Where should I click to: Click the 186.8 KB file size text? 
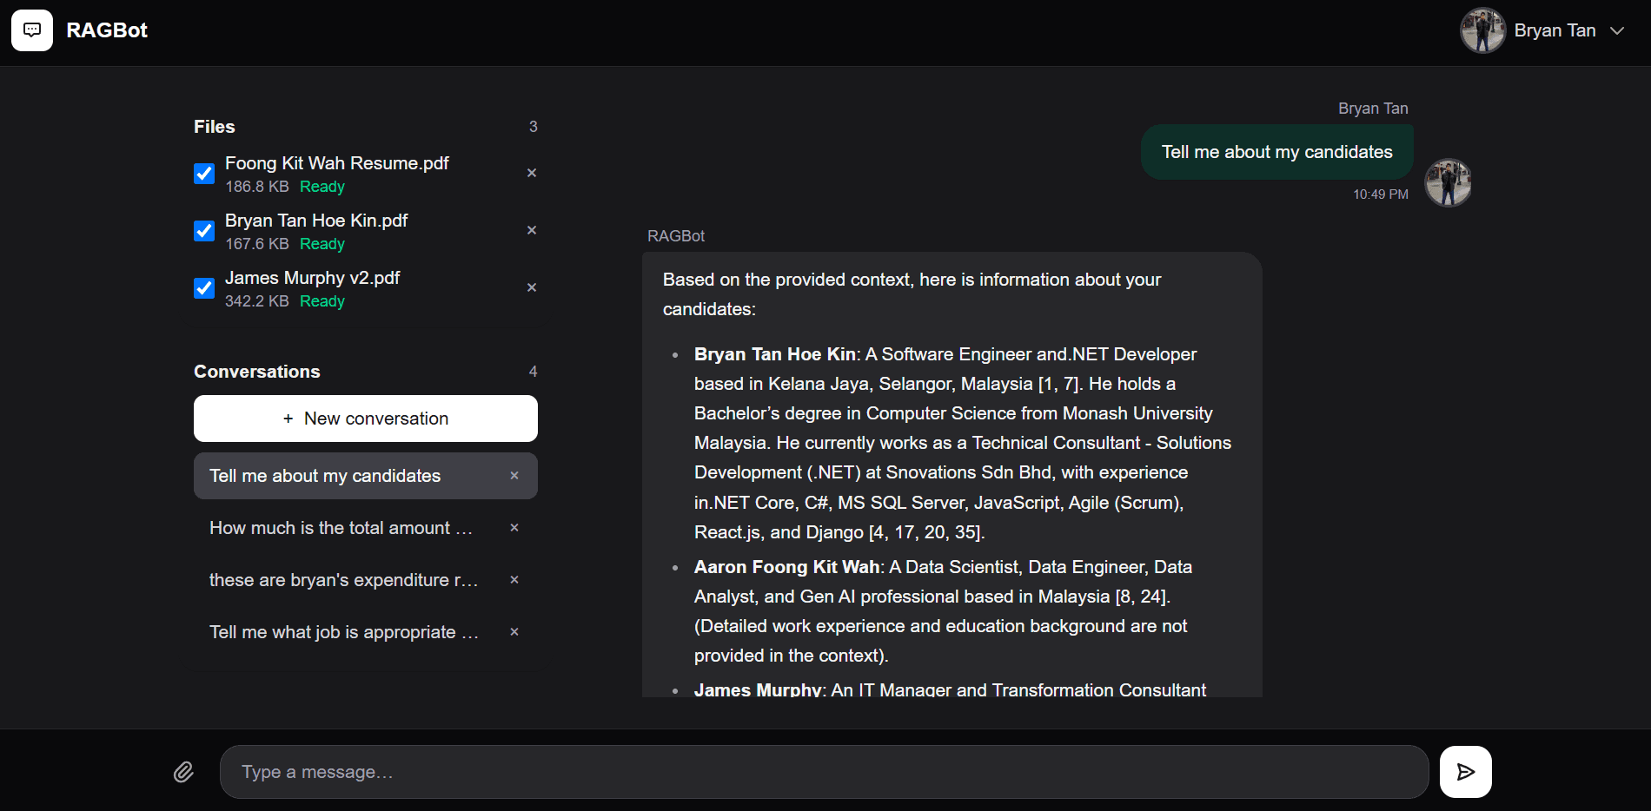point(257,187)
